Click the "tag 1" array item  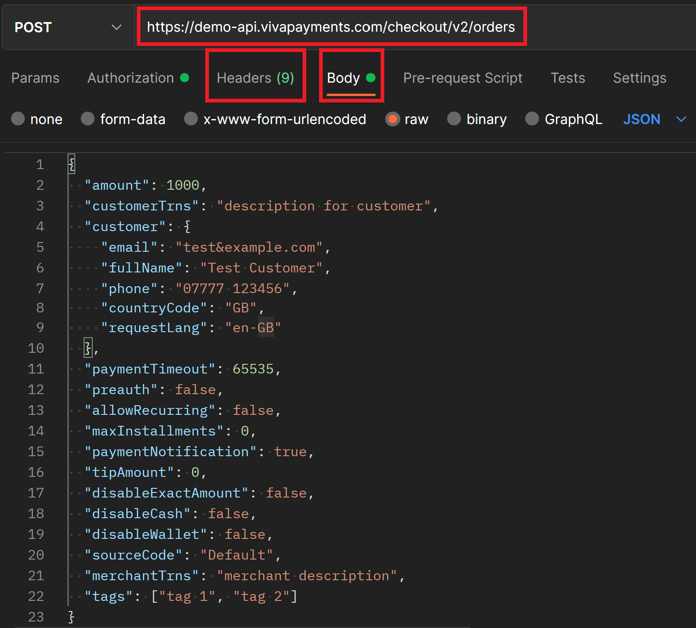tap(187, 596)
